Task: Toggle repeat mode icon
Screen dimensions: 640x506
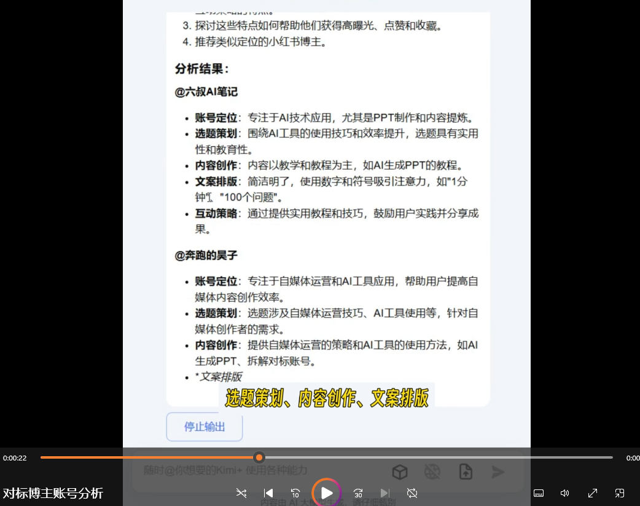Action: (x=412, y=493)
